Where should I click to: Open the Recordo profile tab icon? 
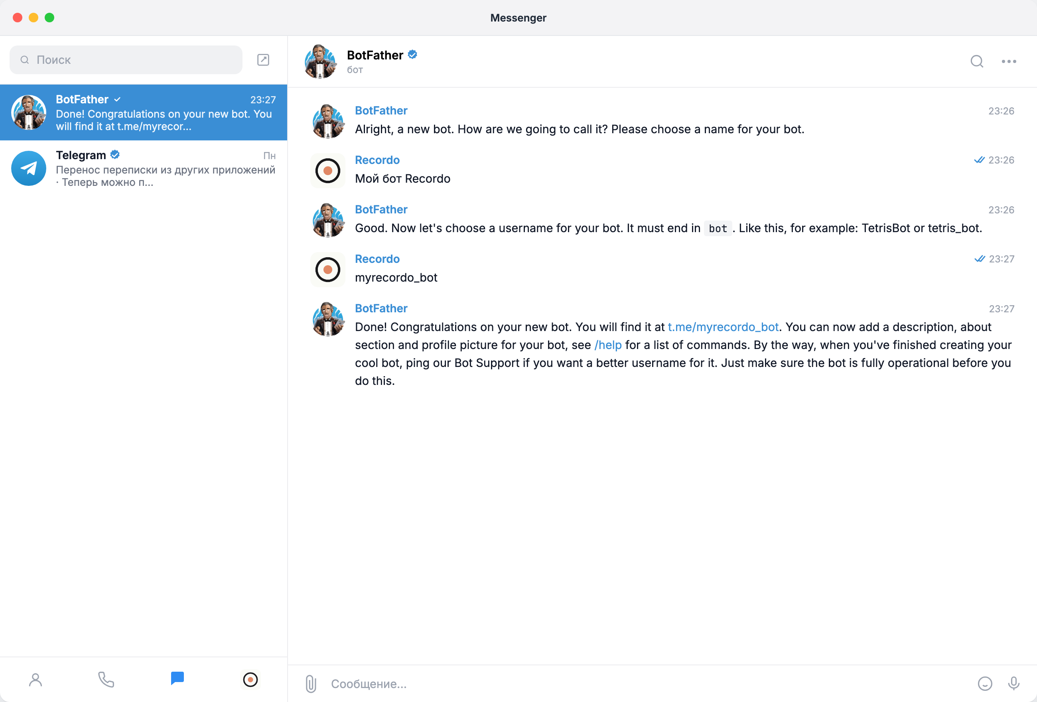coord(250,679)
